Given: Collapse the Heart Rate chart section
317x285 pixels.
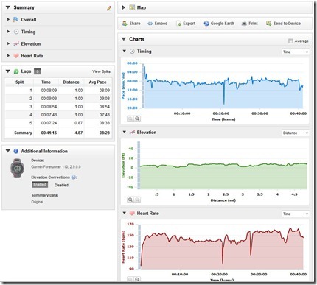Looking at the screenshot, I should [x=125, y=213].
